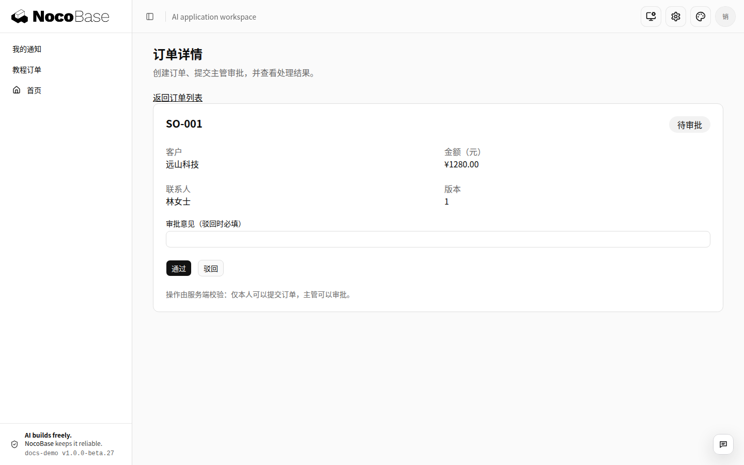Click the contact name 林女士

pyautogui.click(x=178, y=202)
